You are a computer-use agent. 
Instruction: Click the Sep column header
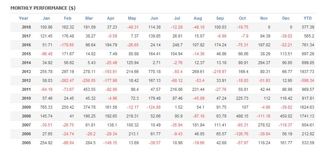220,18
